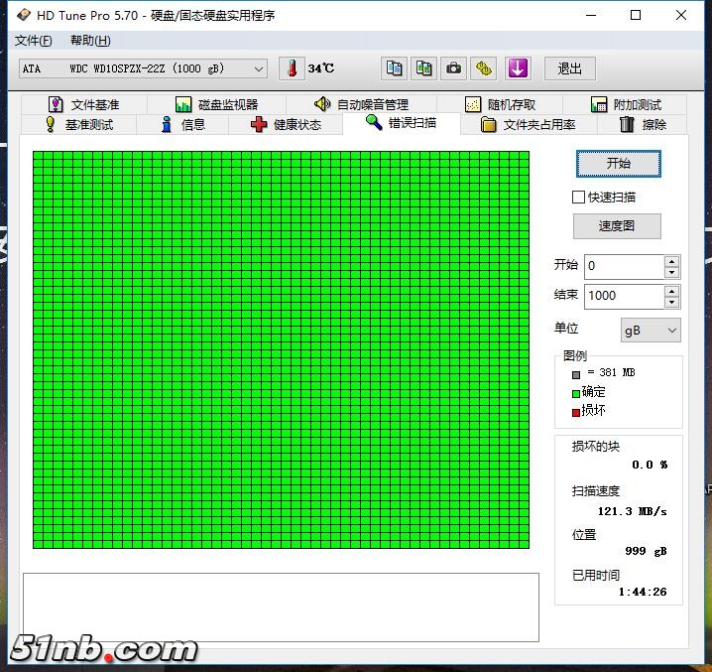Enable the 快速扫描 quick scan checkbox

(x=579, y=198)
